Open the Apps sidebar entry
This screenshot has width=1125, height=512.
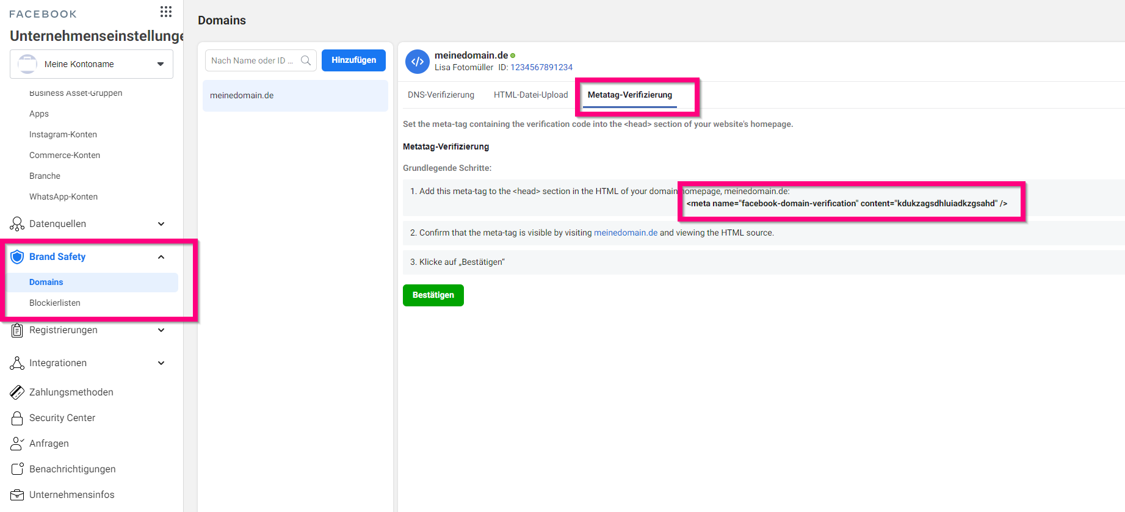click(39, 114)
